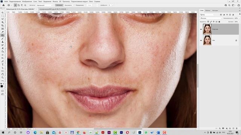
Task: Select the Type tool
Action: click(3, 64)
